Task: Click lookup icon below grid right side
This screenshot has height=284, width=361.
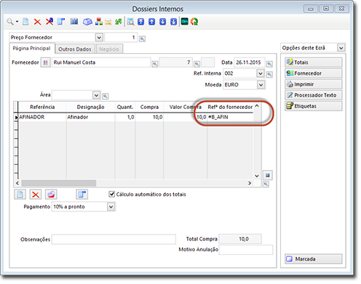Action: coord(266,184)
